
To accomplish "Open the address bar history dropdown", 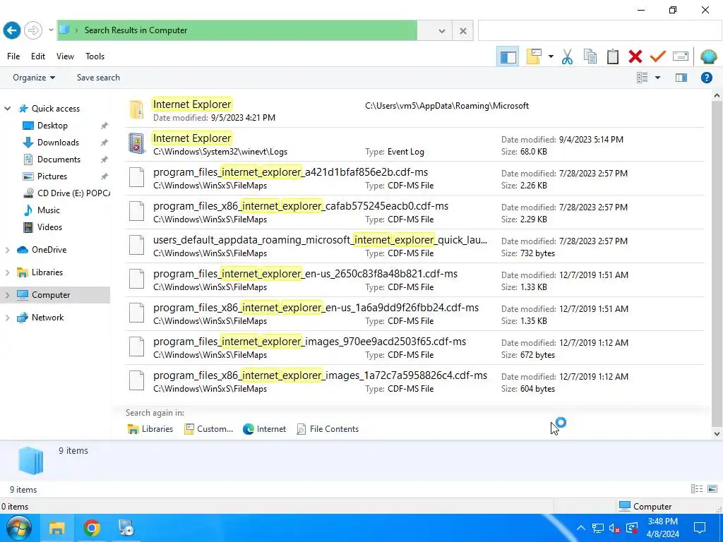I will tap(442, 31).
